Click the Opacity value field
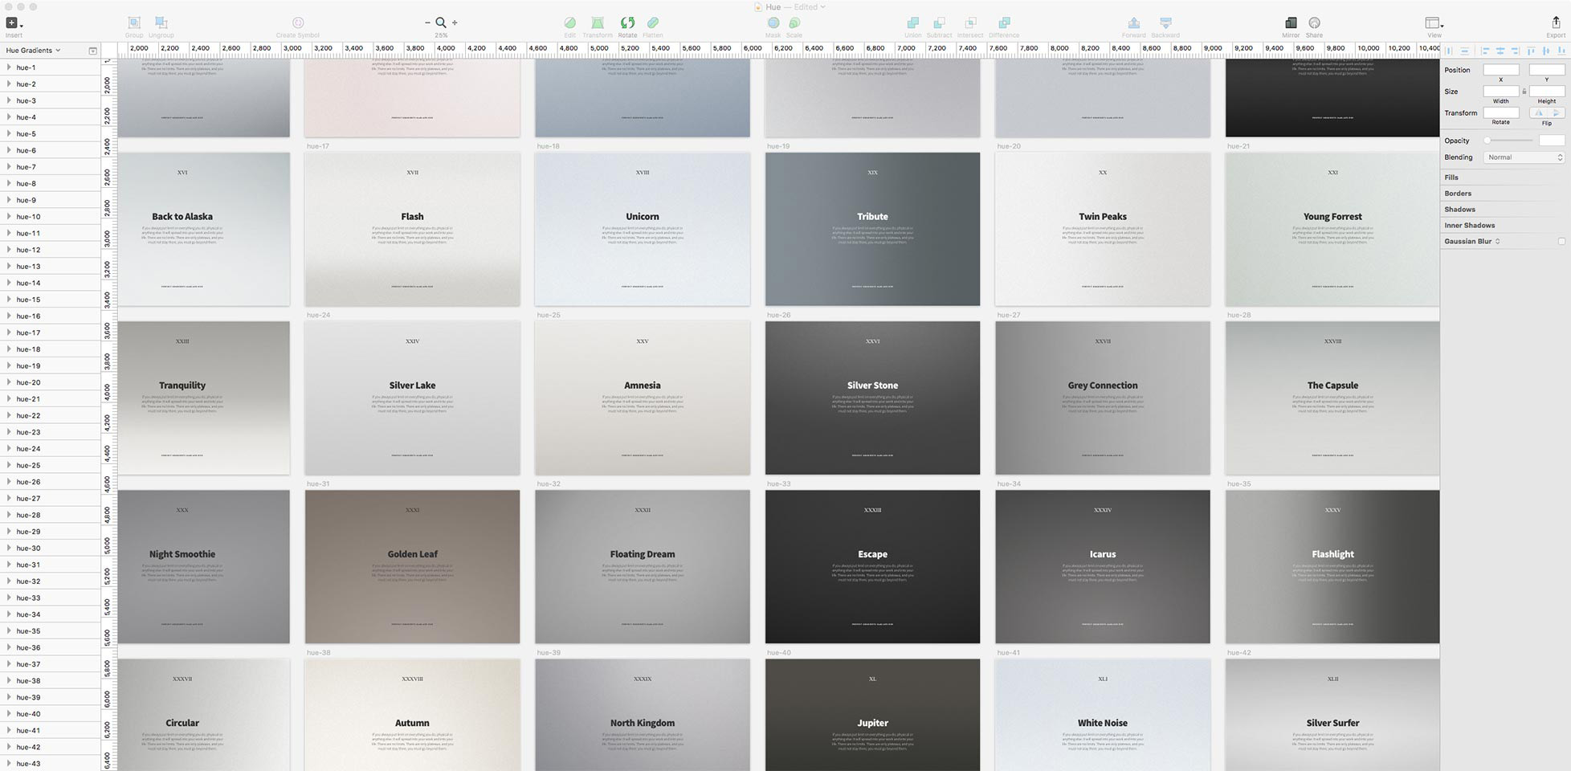This screenshot has width=1571, height=771. [x=1552, y=141]
